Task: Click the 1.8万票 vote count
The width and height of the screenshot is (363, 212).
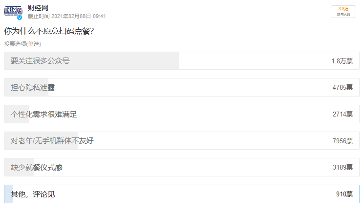Action: point(342,61)
